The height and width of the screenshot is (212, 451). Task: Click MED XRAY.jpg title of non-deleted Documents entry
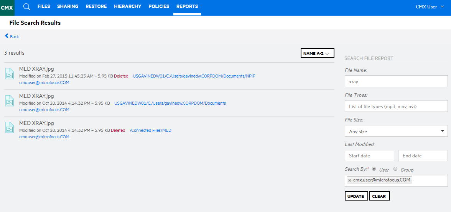pyautogui.click(x=36, y=96)
